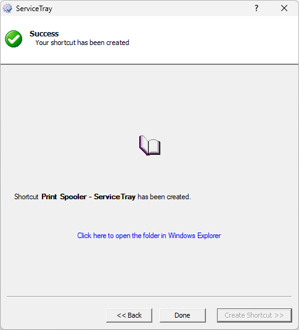The width and height of the screenshot is (299, 330).
Task: Click the greyed-out Create Shortcut >> button
Action: pyautogui.click(x=255, y=315)
